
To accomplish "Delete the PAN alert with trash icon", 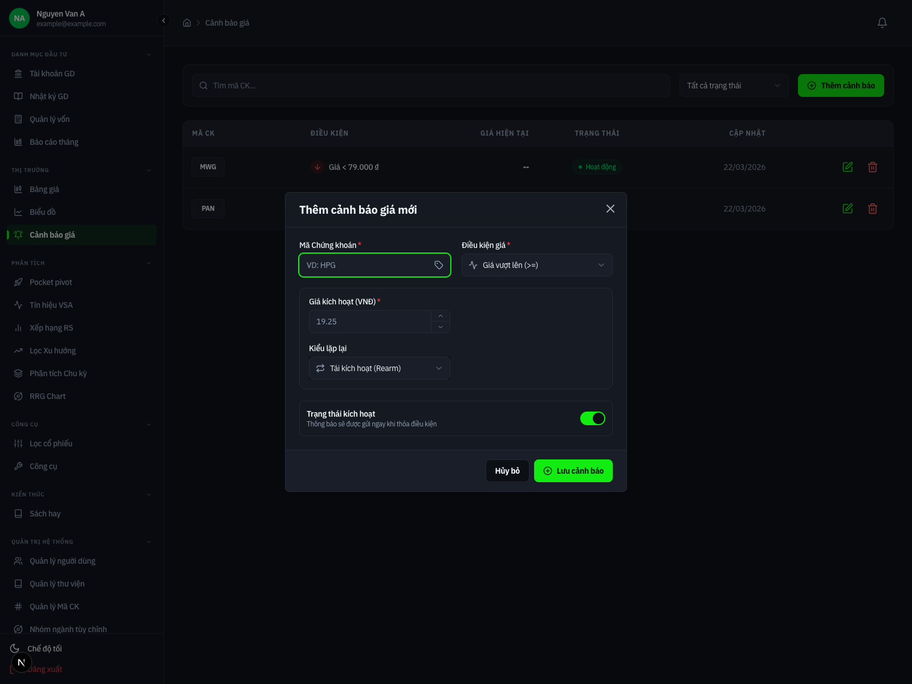I will click(x=872, y=209).
